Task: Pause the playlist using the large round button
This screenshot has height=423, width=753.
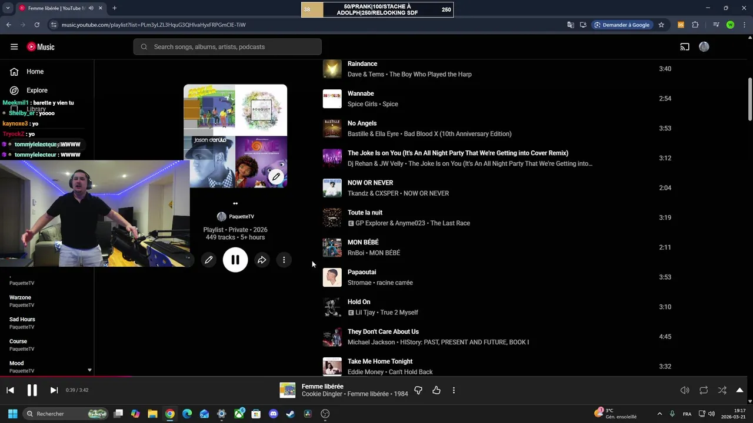Action: click(x=235, y=260)
